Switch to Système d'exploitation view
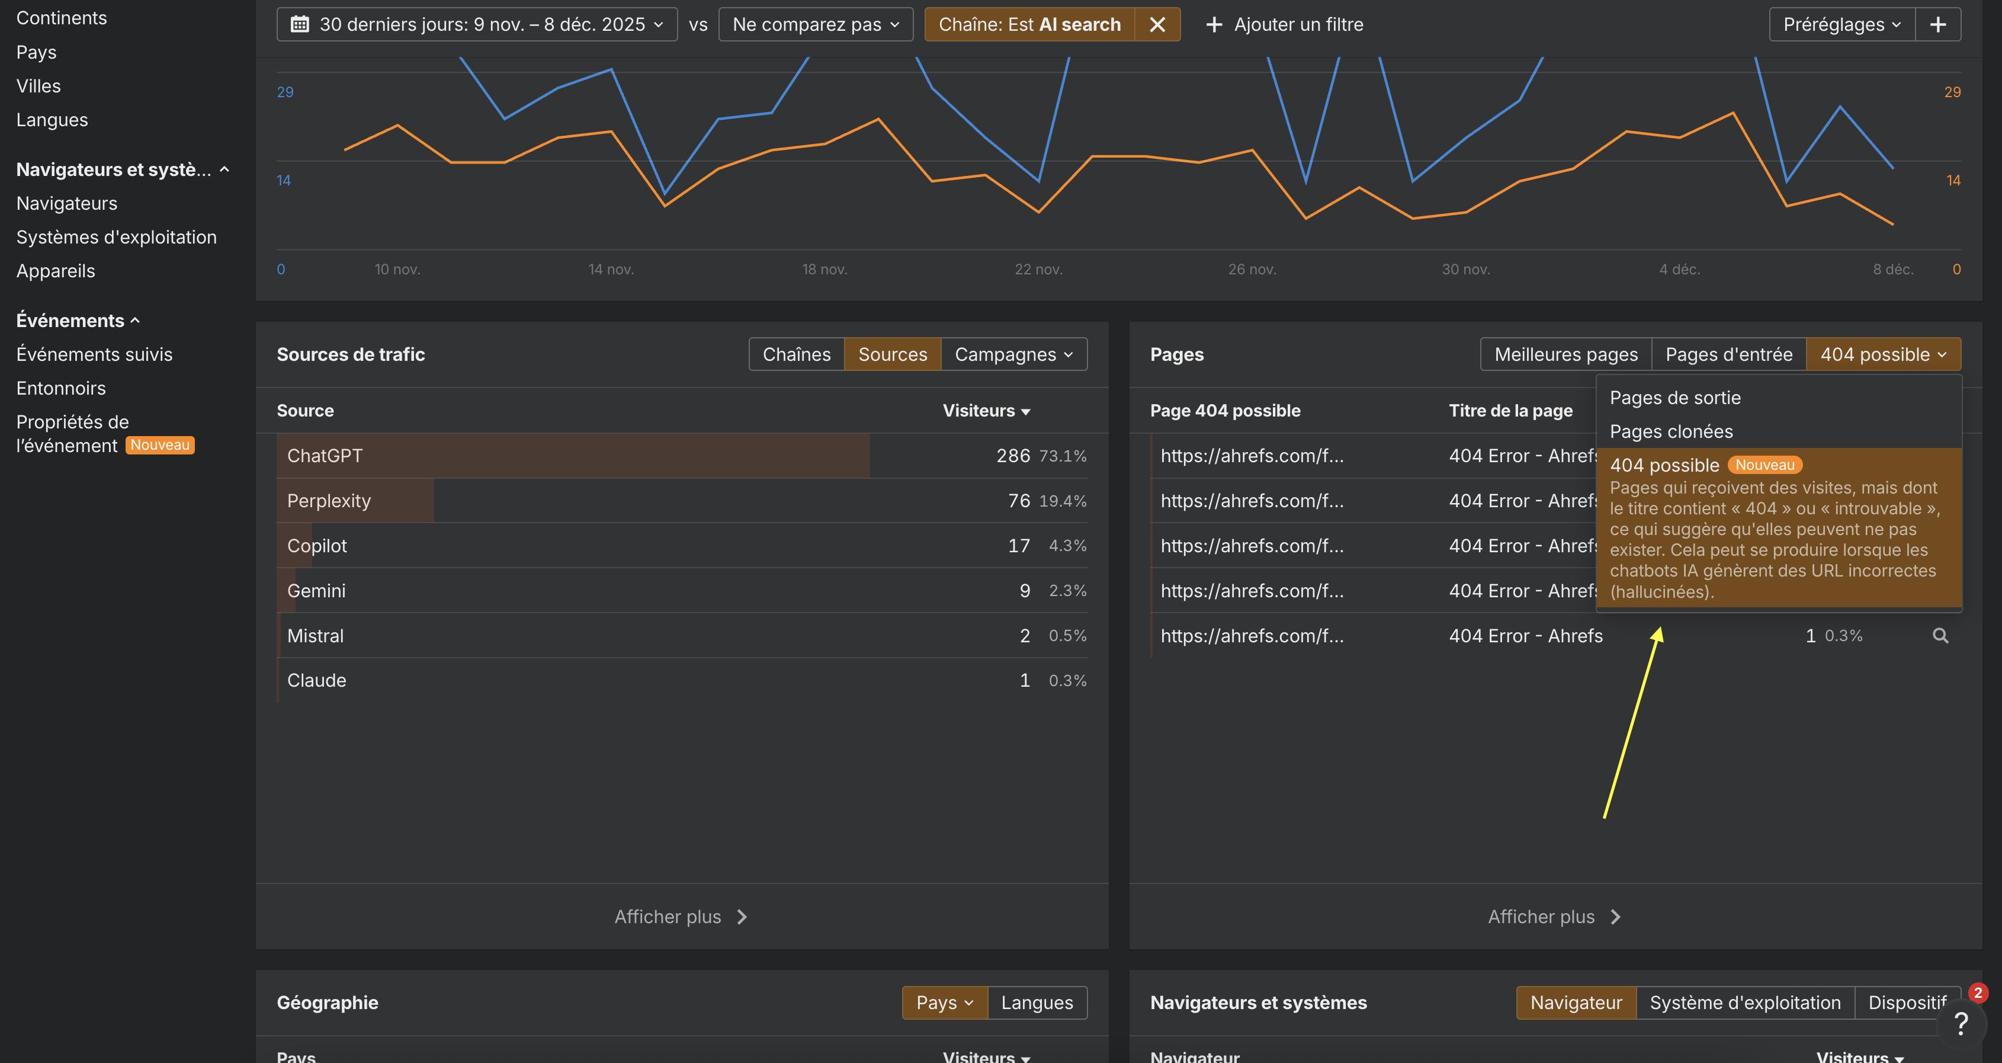Image resolution: width=2002 pixels, height=1063 pixels. [1745, 1003]
